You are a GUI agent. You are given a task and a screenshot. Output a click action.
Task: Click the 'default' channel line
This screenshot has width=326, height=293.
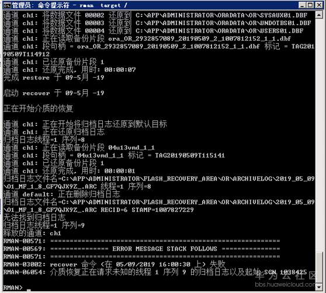(x=62, y=194)
